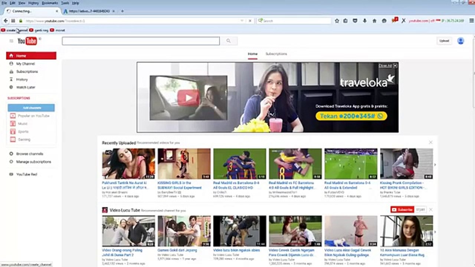This screenshot has height=267, width=475.
Task: Click the YouTube search input field
Action: (x=141, y=41)
